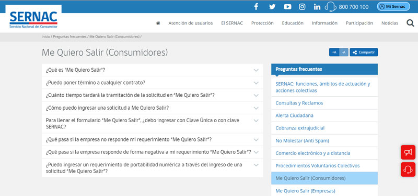Screen dimensions: 418x196
Task: Increase font size with +A button
Action: pyautogui.click(x=334, y=52)
